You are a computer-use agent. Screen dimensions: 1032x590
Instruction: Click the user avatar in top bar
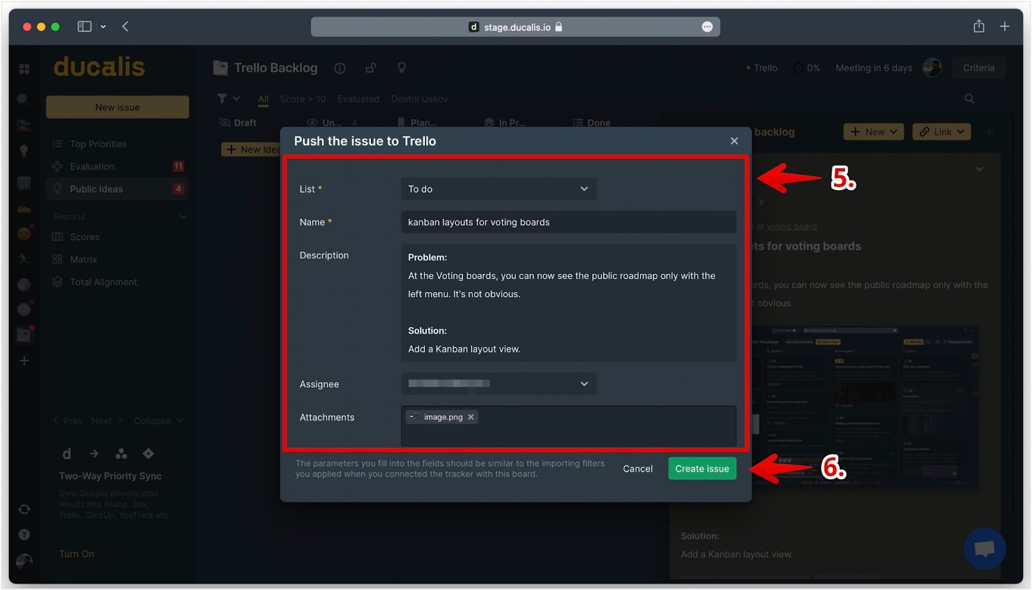932,67
